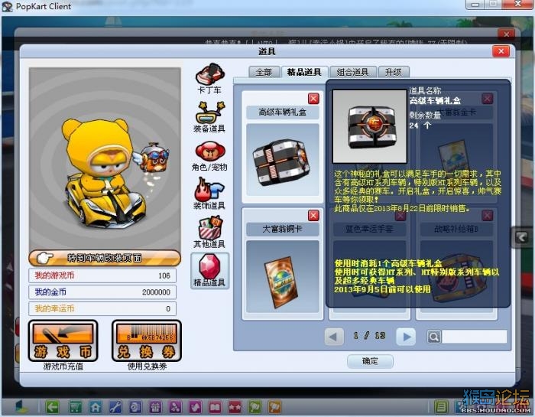
Task: Click 转到车辆改装页面 button
Action: pos(105,258)
